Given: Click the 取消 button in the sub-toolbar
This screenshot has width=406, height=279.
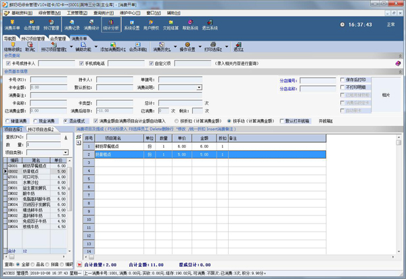Looking at the screenshot, I should 30,47.
